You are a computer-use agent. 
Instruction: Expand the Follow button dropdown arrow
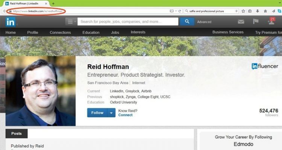(111, 113)
